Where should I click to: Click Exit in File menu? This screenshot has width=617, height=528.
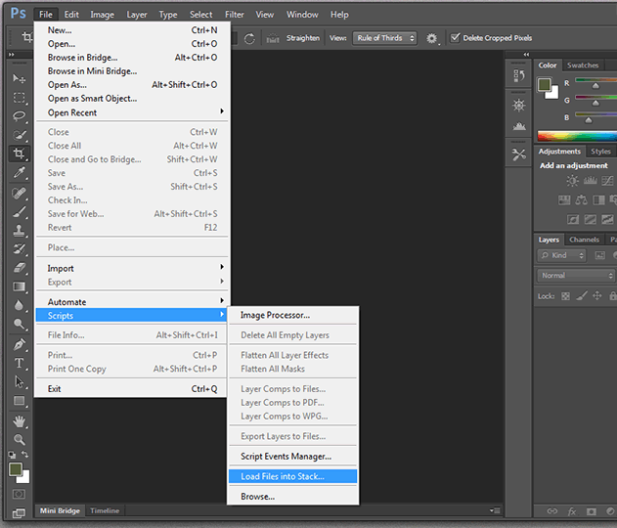click(x=132, y=389)
